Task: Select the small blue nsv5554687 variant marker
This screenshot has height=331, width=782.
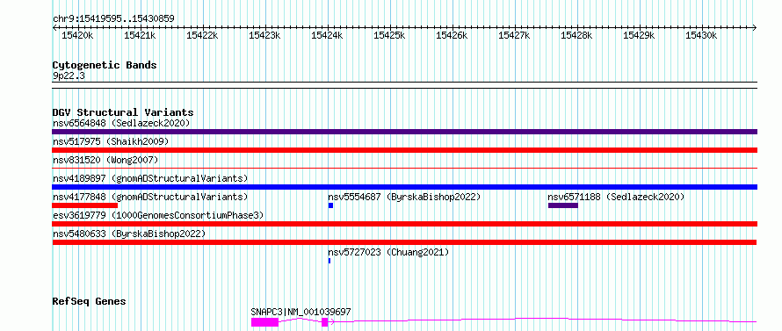Action: coord(330,205)
